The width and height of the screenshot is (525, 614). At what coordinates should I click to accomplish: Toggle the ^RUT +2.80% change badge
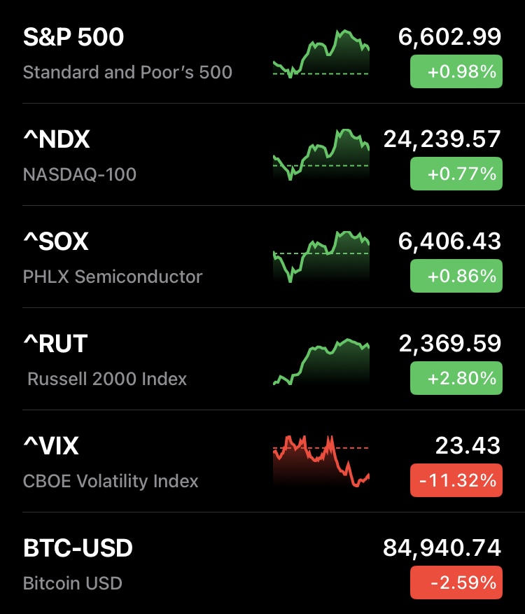pyautogui.click(x=456, y=378)
